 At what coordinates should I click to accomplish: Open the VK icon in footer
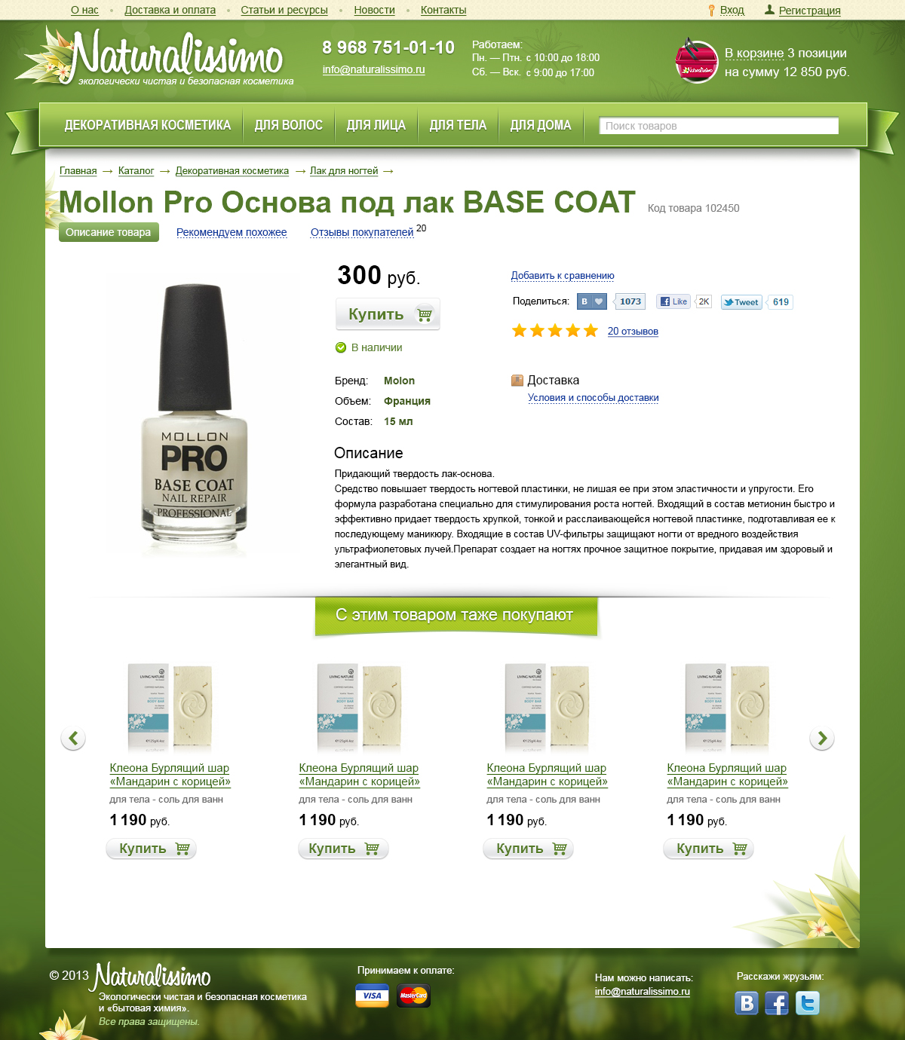coord(747,1003)
